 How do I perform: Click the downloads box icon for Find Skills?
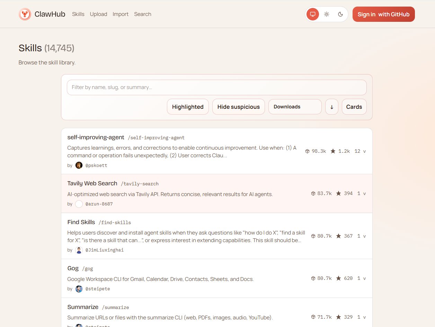[313, 236]
